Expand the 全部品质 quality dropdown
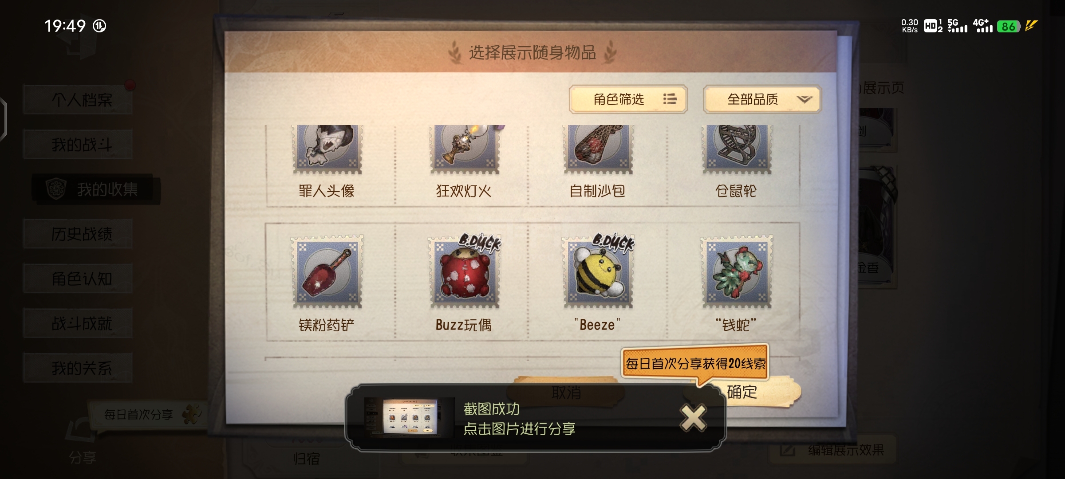Viewport: 1065px width, 479px height. pos(762,99)
